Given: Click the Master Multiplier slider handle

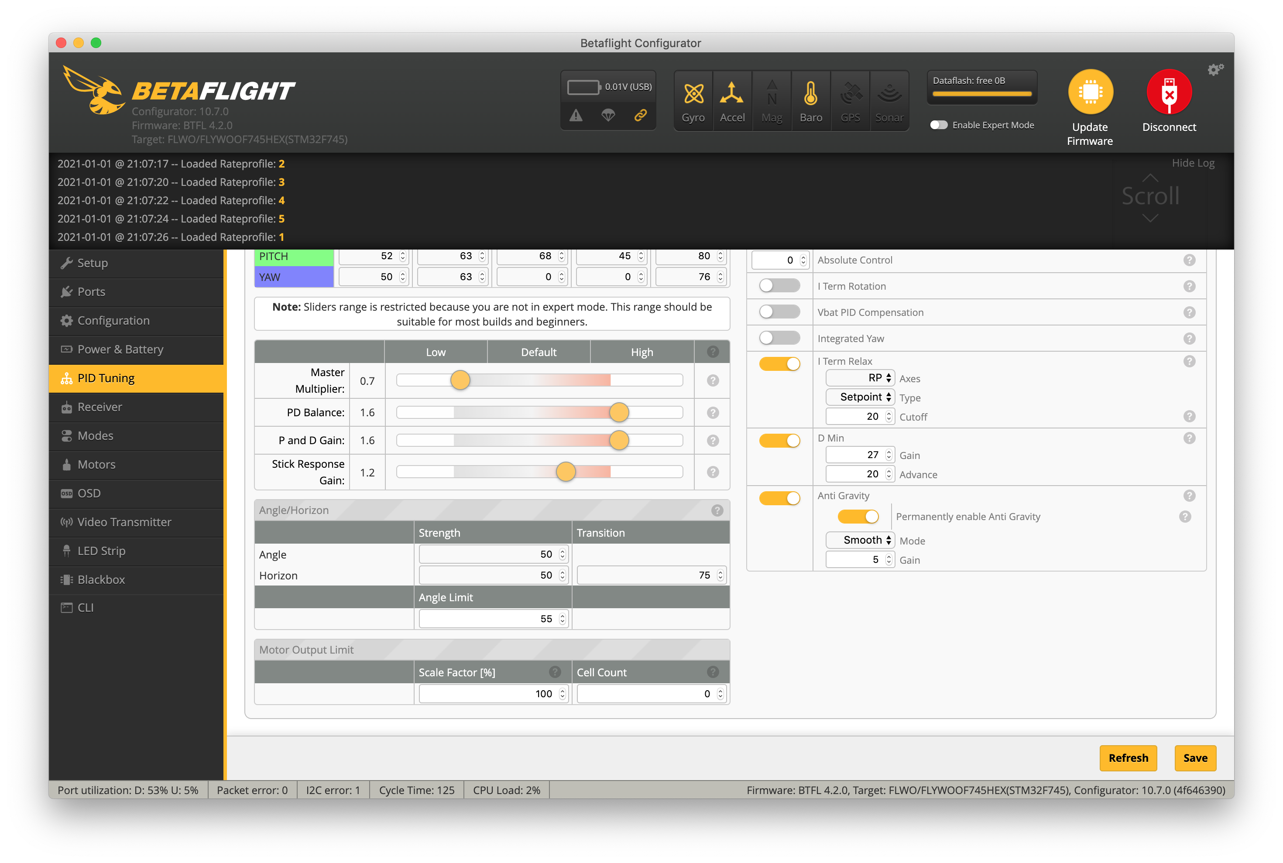Looking at the screenshot, I should 460,380.
